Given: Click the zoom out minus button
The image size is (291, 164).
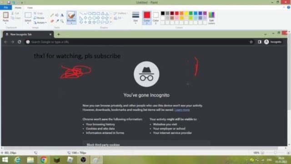Looking at the screenshot, I should (262, 153).
